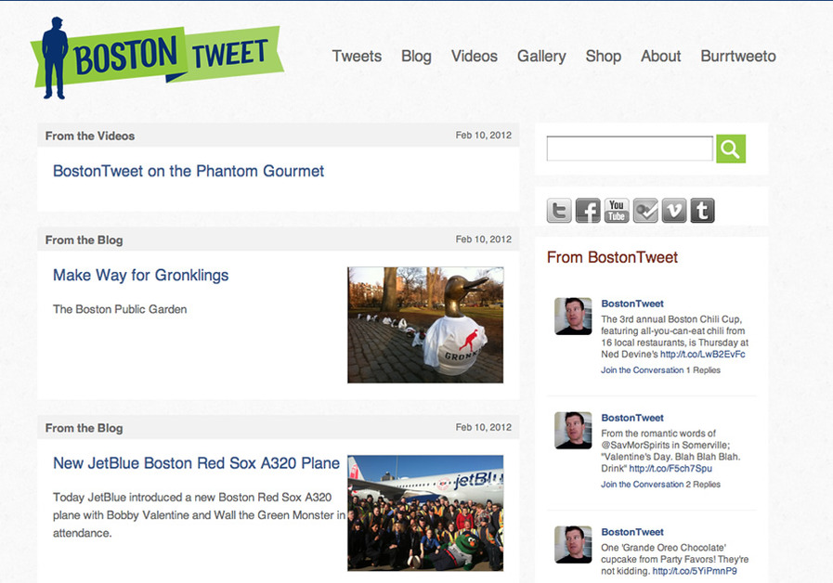Read the 'Make Way for Gronklings' article
This screenshot has height=583, width=833.
[140, 276]
